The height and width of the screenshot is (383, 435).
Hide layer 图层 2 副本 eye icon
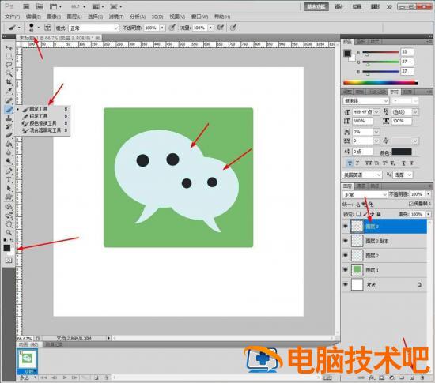click(346, 241)
